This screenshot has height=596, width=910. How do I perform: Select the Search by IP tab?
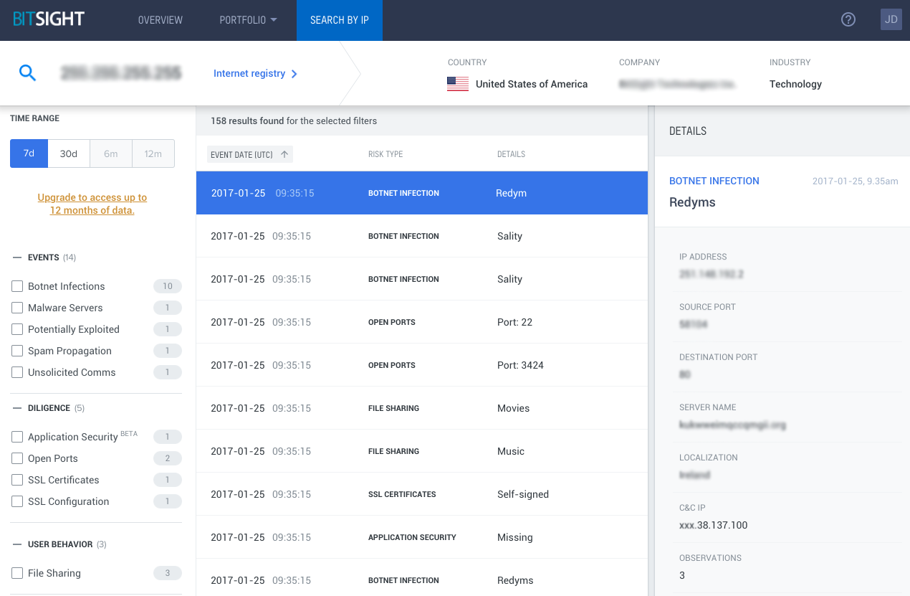[x=340, y=20]
